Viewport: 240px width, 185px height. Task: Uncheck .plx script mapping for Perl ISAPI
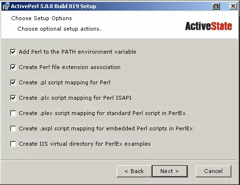[13, 98]
